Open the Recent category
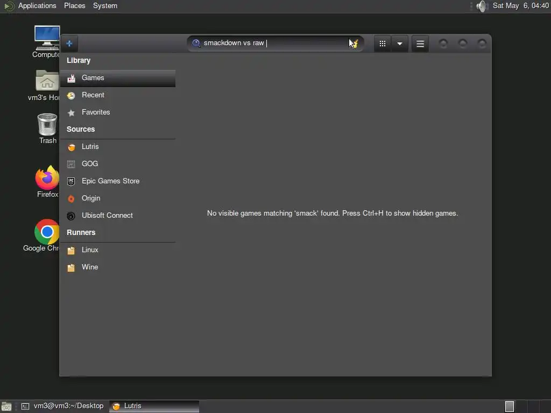551x413 pixels. (118, 95)
